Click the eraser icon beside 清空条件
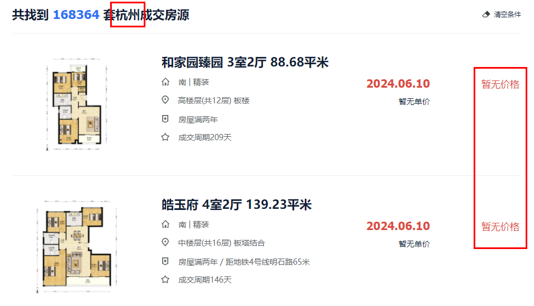534x306 pixels. [x=486, y=15]
